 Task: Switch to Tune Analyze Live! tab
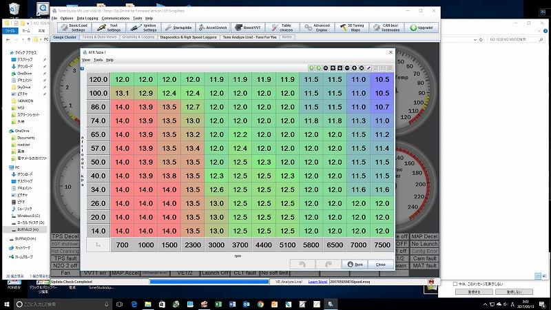click(249, 37)
